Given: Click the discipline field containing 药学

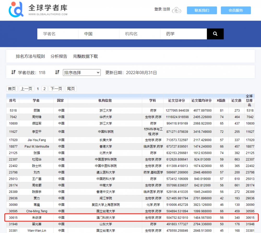Looking at the screenshot, I should pos(183,34).
